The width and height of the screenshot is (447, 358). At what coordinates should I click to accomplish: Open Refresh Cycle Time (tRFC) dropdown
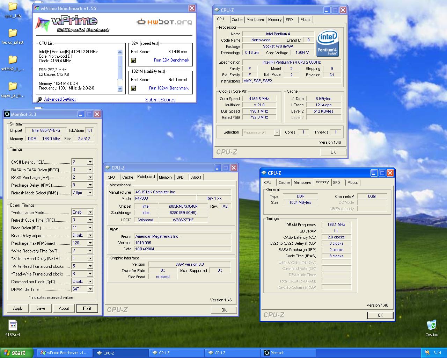click(90, 220)
